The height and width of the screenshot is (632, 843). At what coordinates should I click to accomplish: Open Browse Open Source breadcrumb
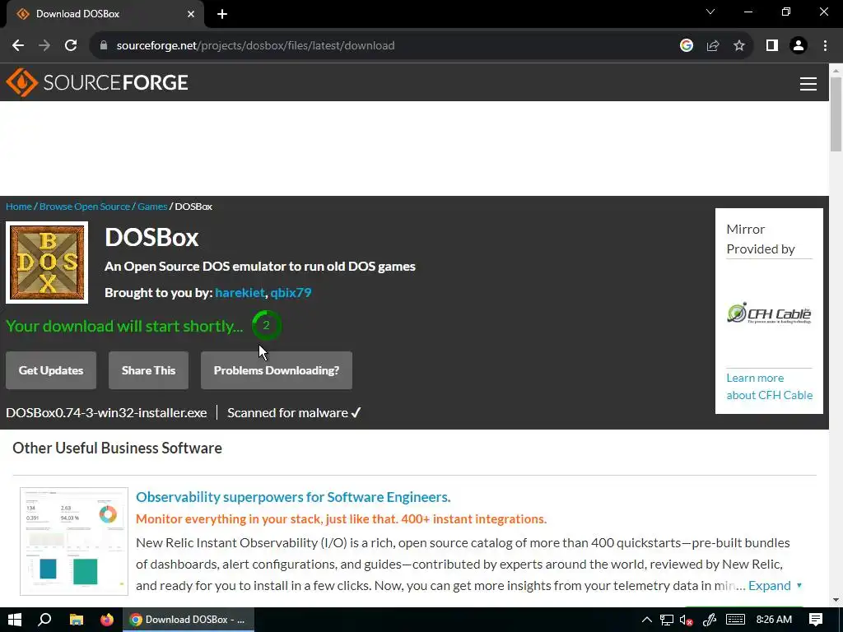point(85,207)
